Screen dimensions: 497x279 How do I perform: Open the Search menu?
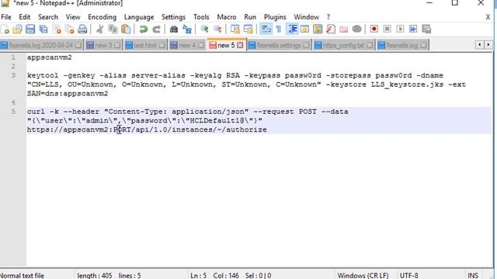tap(48, 17)
